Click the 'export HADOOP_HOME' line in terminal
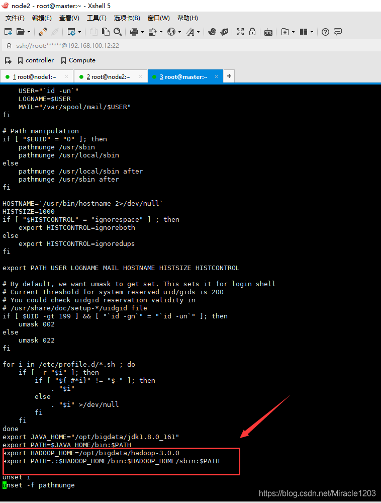The image size is (381, 503). pyautogui.click(x=90, y=453)
